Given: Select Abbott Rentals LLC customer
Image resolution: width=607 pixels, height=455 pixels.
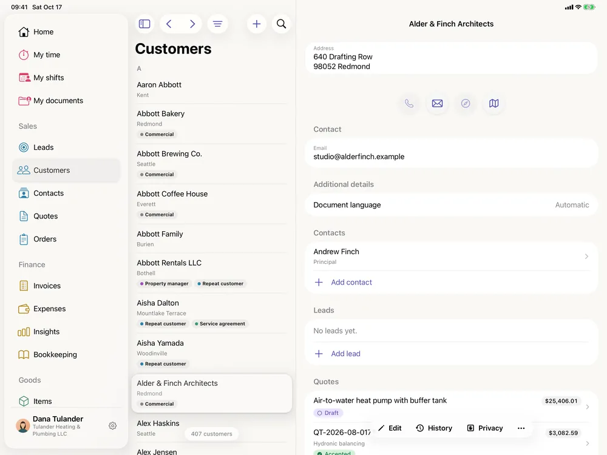Looking at the screenshot, I should [x=212, y=273].
